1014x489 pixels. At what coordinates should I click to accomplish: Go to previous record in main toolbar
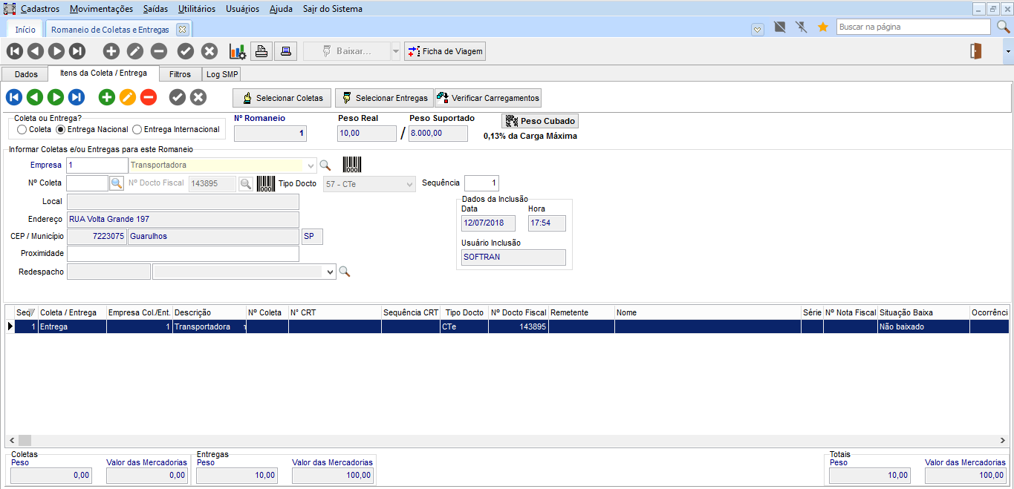tap(36, 51)
